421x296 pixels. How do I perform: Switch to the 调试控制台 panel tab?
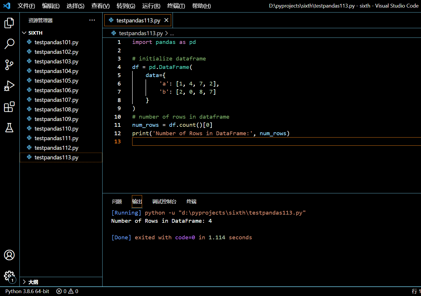pyautogui.click(x=164, y=202)
